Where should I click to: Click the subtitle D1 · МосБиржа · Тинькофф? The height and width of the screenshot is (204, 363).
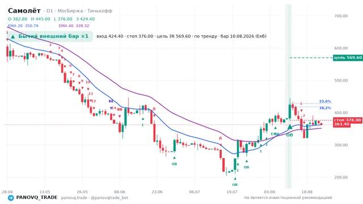tap(79, 11)
